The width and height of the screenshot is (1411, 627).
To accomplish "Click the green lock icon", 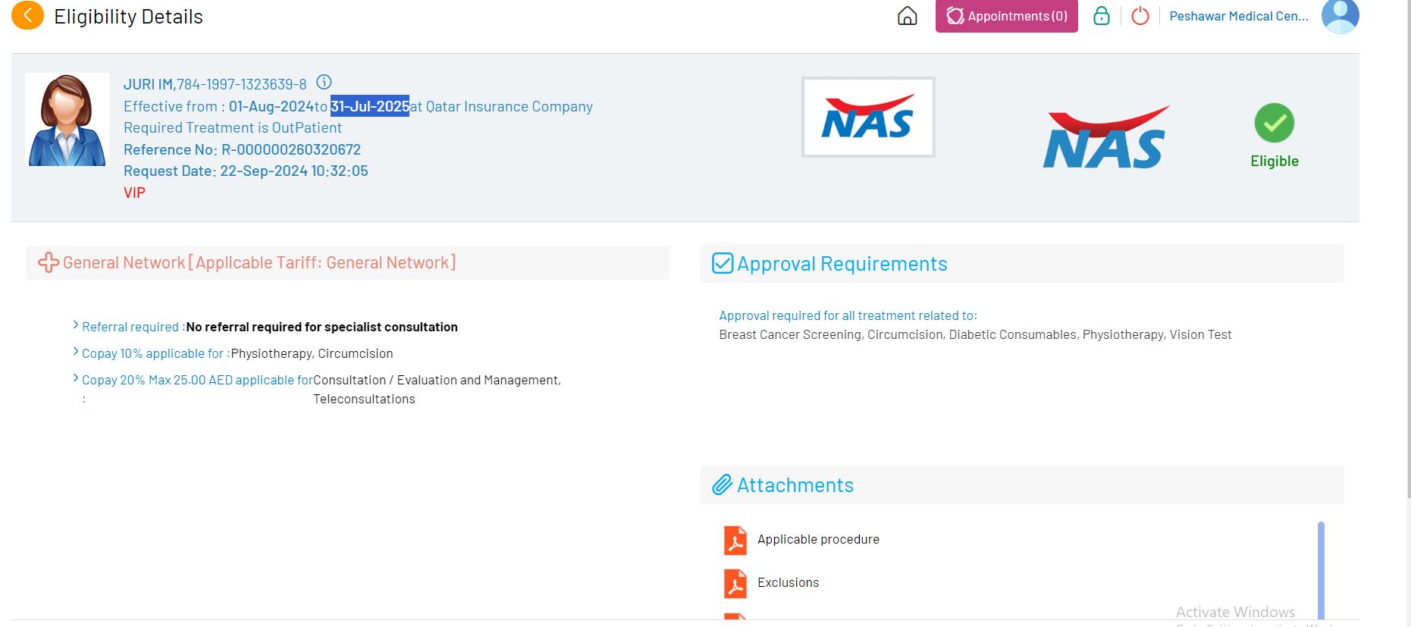I will pos(1101,16).
